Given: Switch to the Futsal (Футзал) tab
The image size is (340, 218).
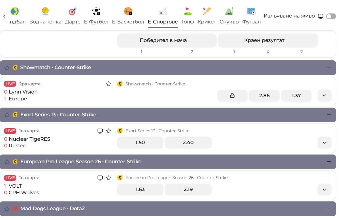Looking at the screenshot, I should pos(251,16).
